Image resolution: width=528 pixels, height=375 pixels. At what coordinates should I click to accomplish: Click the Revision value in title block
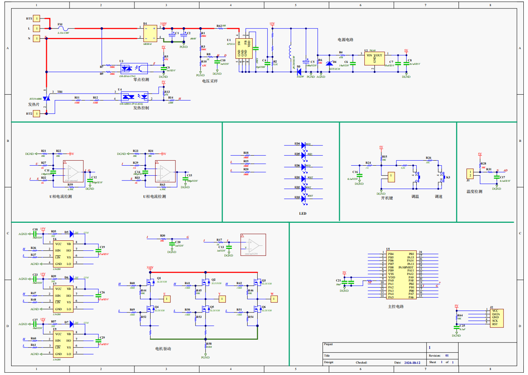(447, 355)
